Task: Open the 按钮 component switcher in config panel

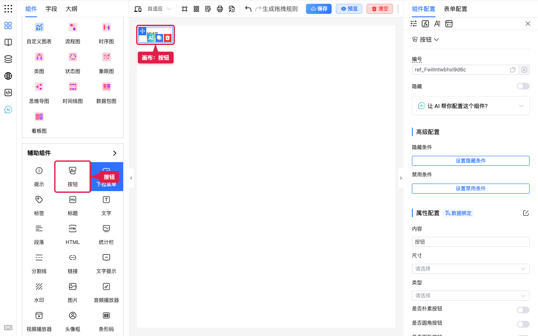Action: (x=425, y=39)
